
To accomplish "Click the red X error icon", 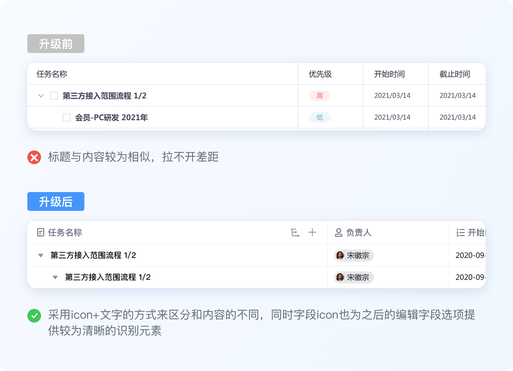I will pyautogui.click(x=34, y=157).
